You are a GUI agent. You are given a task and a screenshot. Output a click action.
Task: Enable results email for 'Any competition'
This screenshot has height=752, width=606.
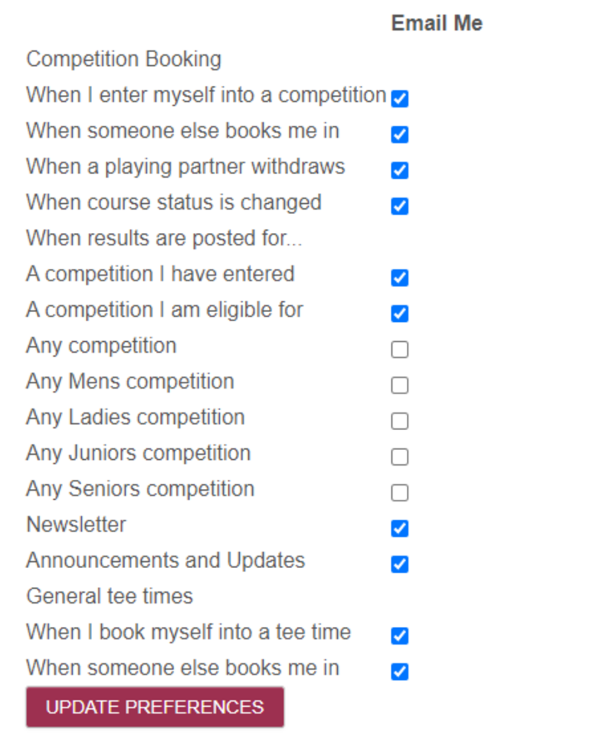(x=400, y=350)
